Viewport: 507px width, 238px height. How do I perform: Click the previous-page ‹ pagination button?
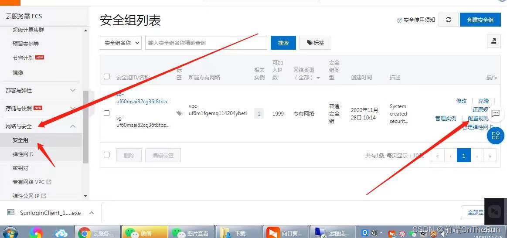coord(450,156)
